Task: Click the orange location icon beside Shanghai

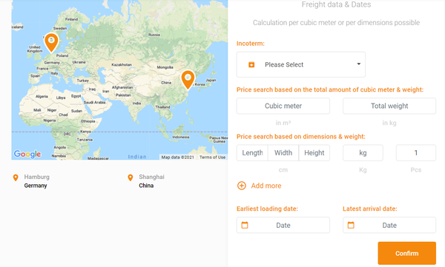Action: click(131, 178)
